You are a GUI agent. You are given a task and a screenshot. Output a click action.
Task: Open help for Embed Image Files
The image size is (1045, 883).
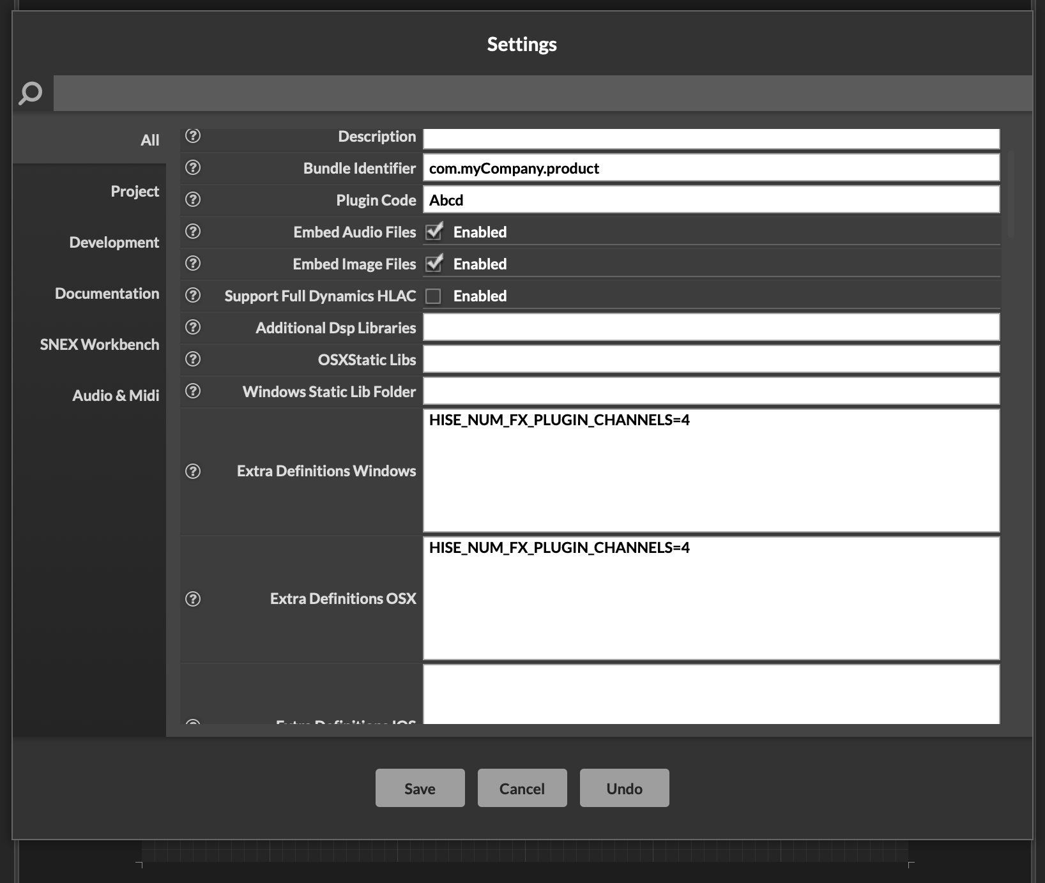[193, 263]
